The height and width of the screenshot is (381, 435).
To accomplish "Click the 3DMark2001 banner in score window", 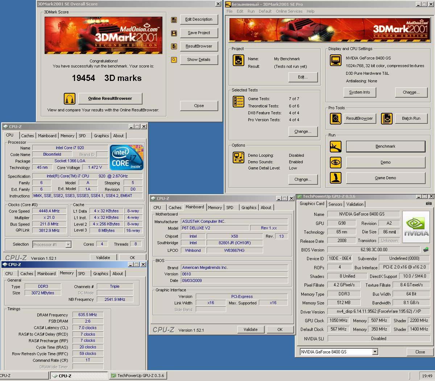I will tap(103, 35).
